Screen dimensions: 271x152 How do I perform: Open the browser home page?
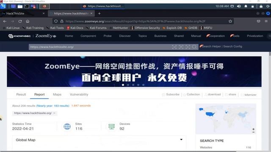point(28,21)
